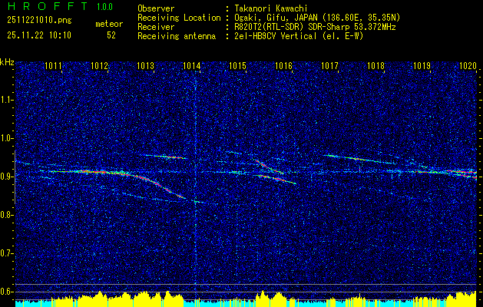Click the Receiver field label

click(156, 27)
